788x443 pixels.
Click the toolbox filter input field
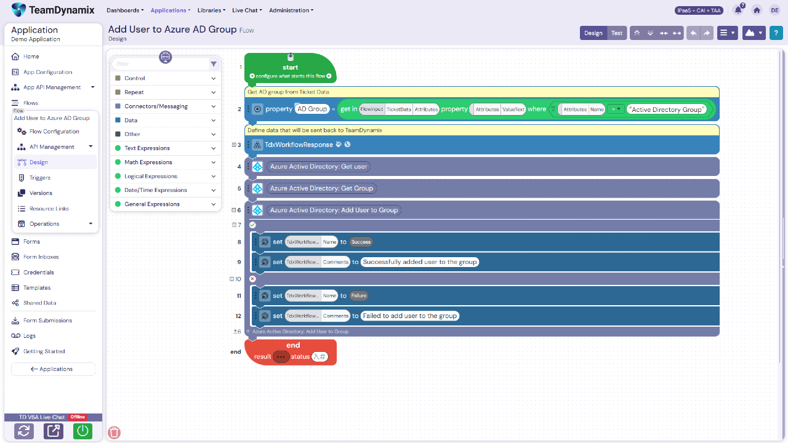pos(161,64)
